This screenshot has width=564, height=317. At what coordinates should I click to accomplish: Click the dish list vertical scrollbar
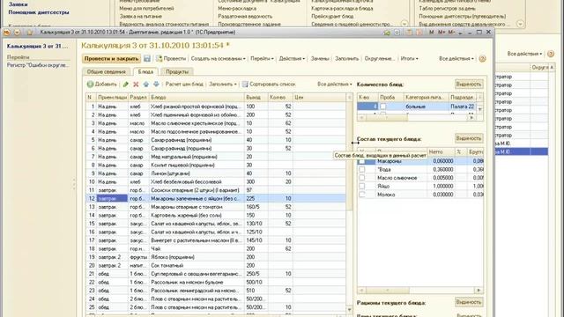(349, 203)
